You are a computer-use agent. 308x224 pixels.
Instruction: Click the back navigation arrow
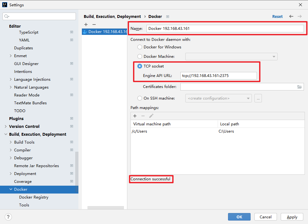(x=291, y=16)
